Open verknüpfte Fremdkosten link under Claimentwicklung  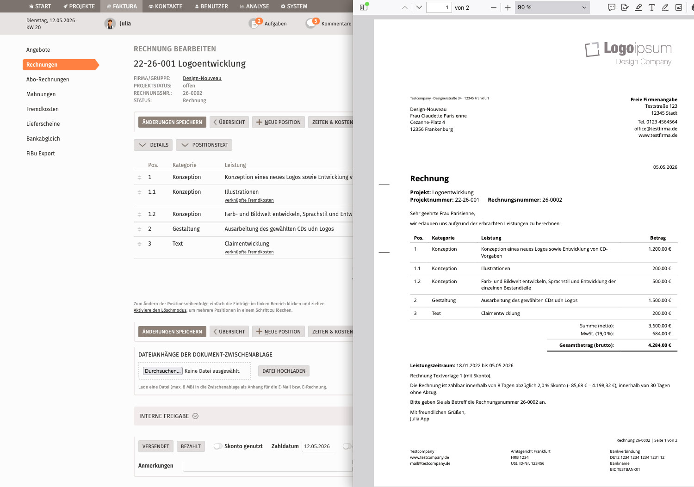[x=249, y=252]
